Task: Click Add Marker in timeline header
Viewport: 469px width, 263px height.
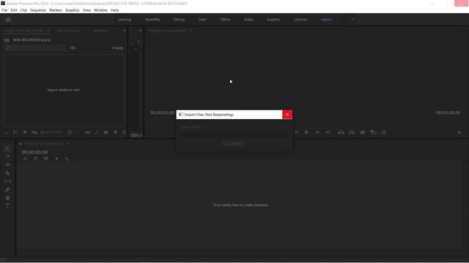Action: coord(56,159)
